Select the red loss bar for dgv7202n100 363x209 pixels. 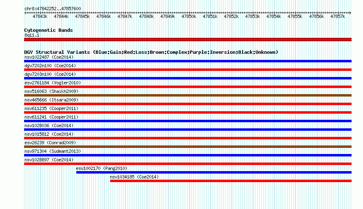tap(188, 70)
